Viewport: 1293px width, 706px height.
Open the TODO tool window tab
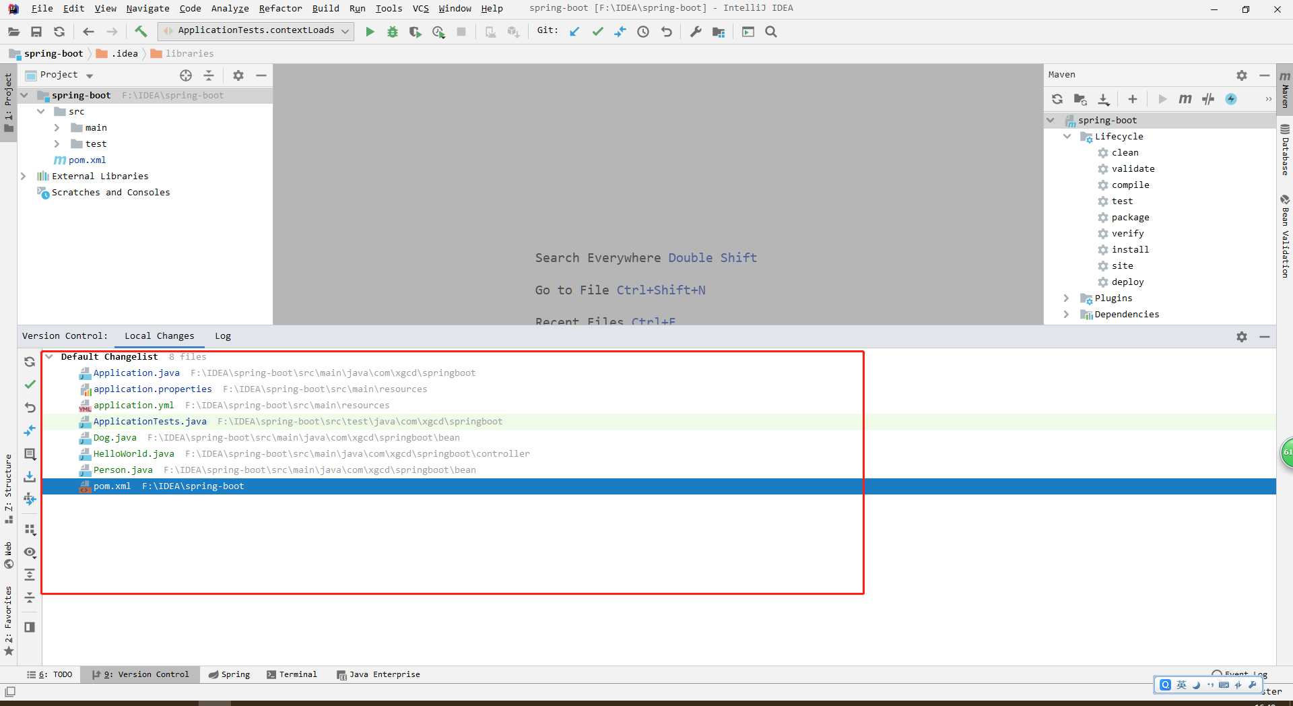50,674
